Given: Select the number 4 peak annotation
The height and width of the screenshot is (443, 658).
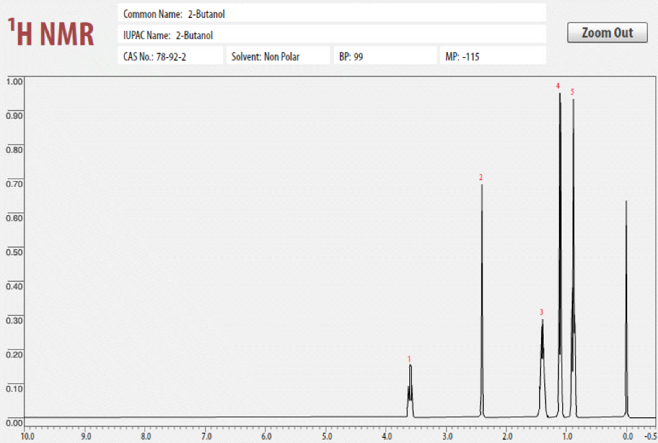Looking at the screenshot, I should tap(558, 84).
